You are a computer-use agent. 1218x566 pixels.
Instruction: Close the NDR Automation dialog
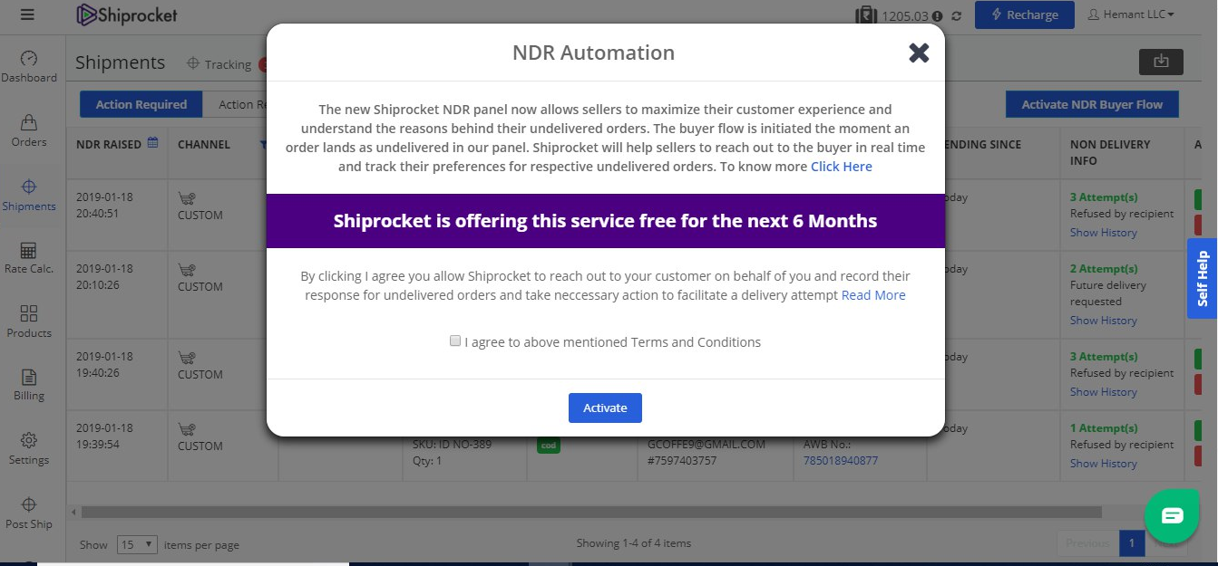[x=919, y=53]
